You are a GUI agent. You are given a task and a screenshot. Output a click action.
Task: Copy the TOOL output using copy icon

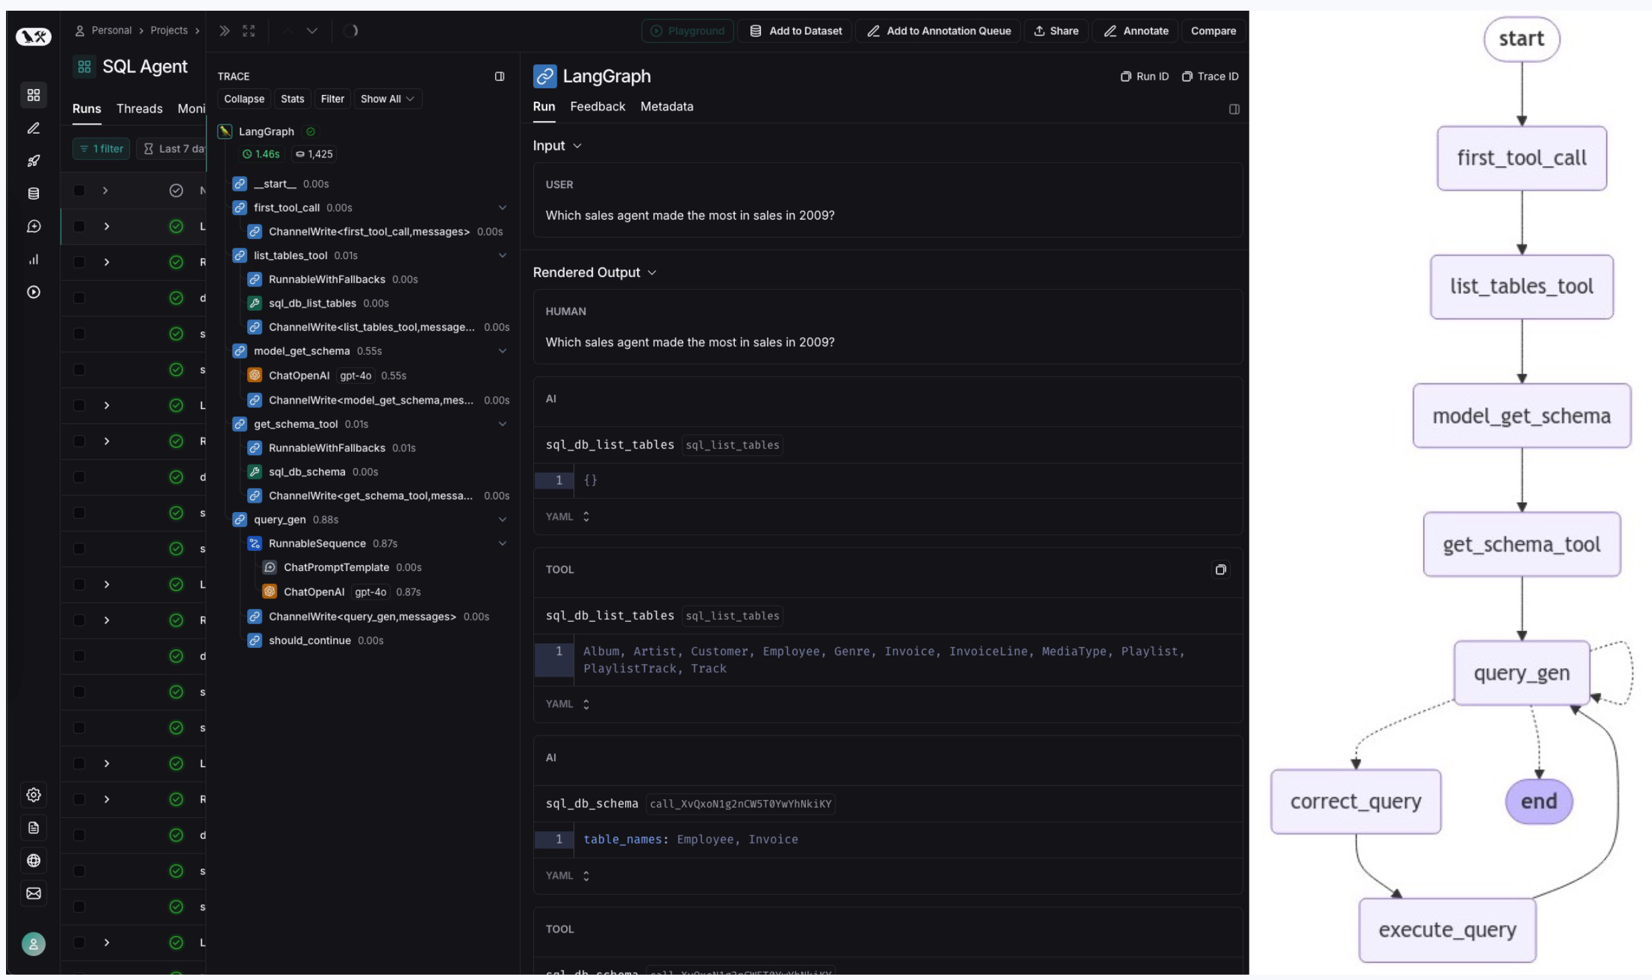(x=1220, y=570)
